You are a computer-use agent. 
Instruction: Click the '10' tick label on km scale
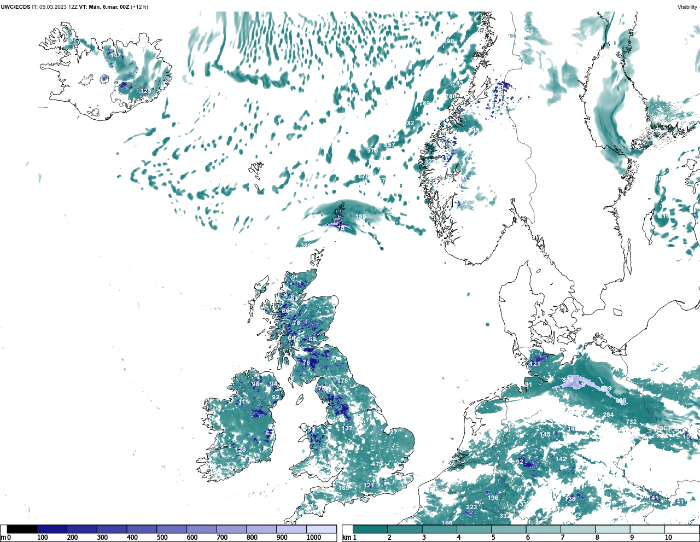(668, 538)
